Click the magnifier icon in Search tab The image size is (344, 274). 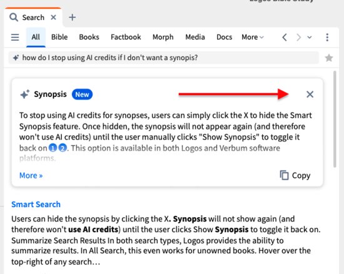pyautogui.click(x=14, y=18)
